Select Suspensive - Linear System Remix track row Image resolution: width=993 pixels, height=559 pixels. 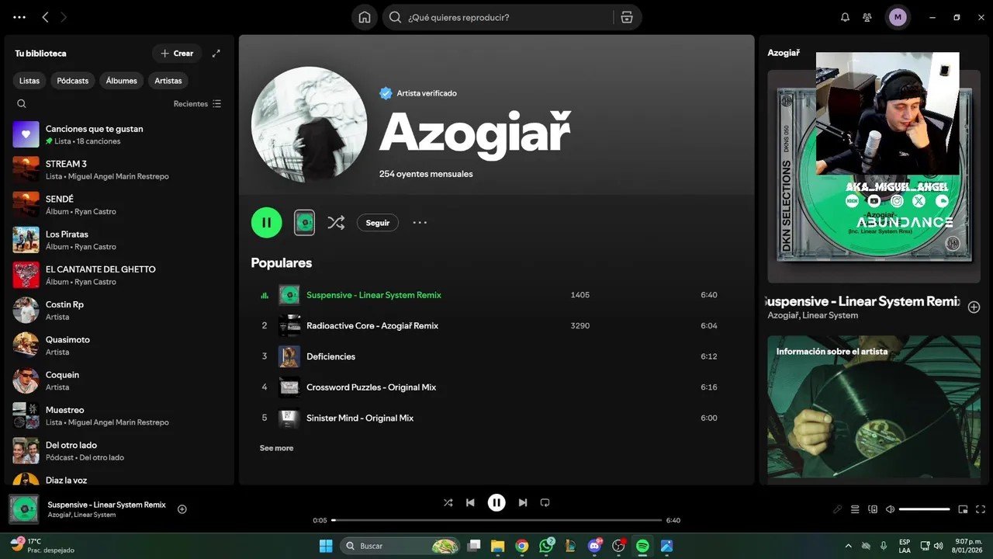[496, 295]
